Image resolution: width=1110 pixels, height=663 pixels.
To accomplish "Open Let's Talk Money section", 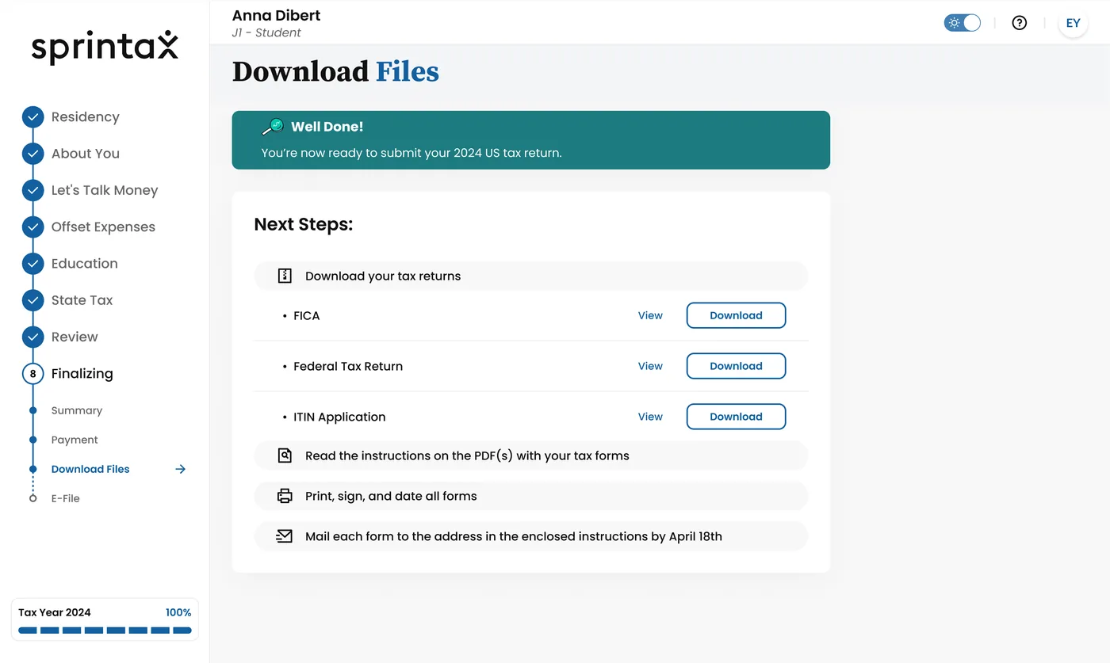I will (x=105, y=190).
